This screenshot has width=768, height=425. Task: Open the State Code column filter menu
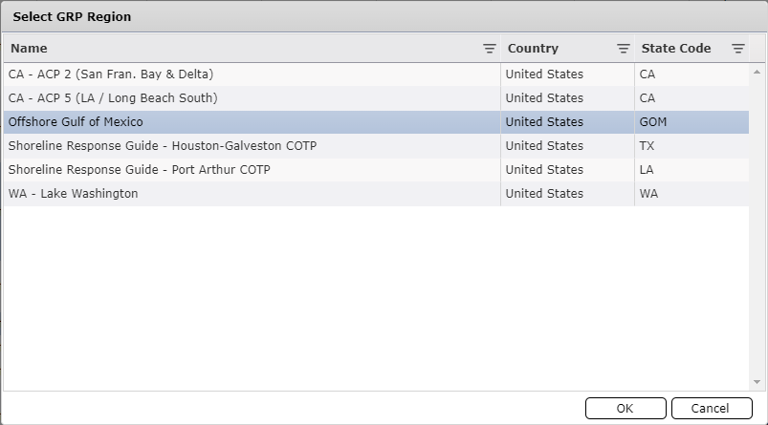pos(737,49)
